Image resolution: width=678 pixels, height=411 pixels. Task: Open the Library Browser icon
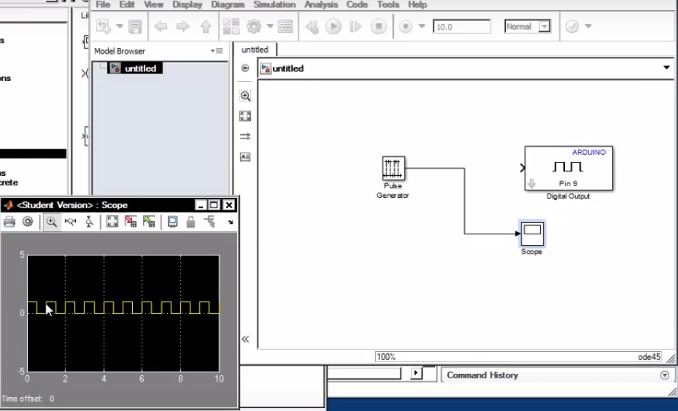pos(231,27)
